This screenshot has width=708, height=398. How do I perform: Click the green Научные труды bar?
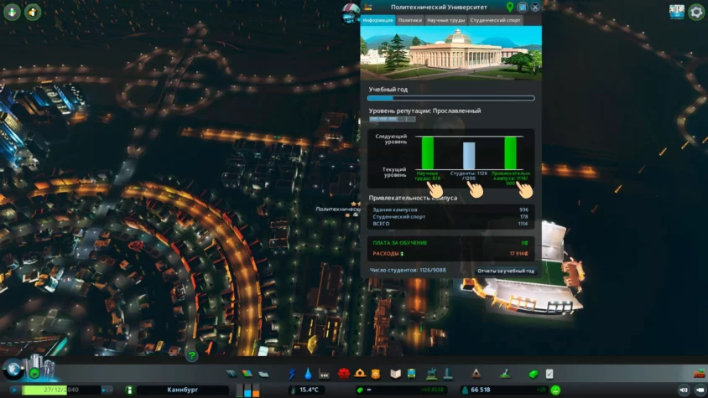coord(428,153)
